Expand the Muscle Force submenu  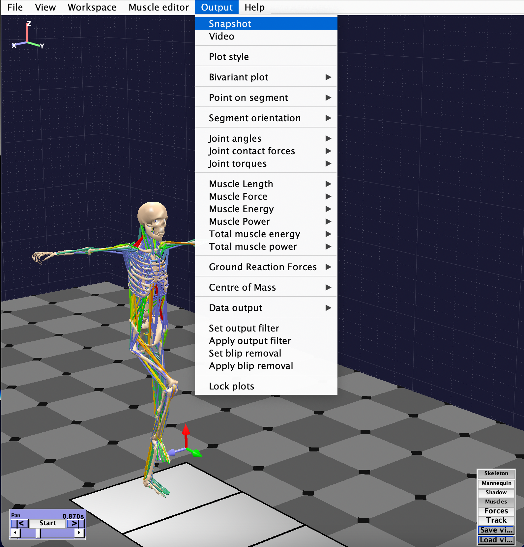coord(266,196)
